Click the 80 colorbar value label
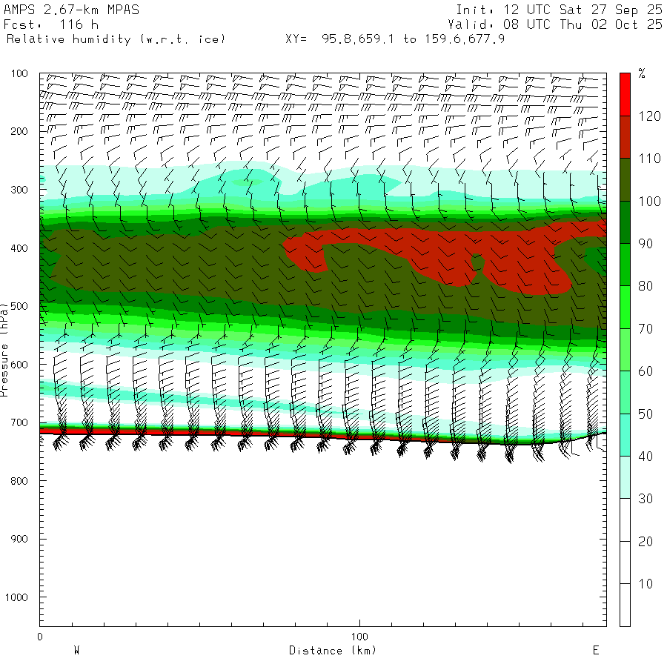Image resolution: width=667 pixels, height=667 pixels. coord(646,286)
